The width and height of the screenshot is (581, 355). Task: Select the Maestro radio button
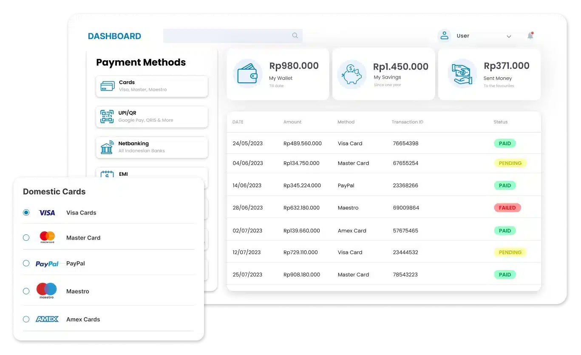[x=26, y=291]
